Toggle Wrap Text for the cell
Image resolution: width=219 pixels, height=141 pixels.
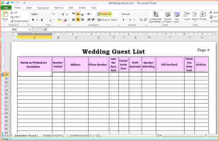[104, 14]
